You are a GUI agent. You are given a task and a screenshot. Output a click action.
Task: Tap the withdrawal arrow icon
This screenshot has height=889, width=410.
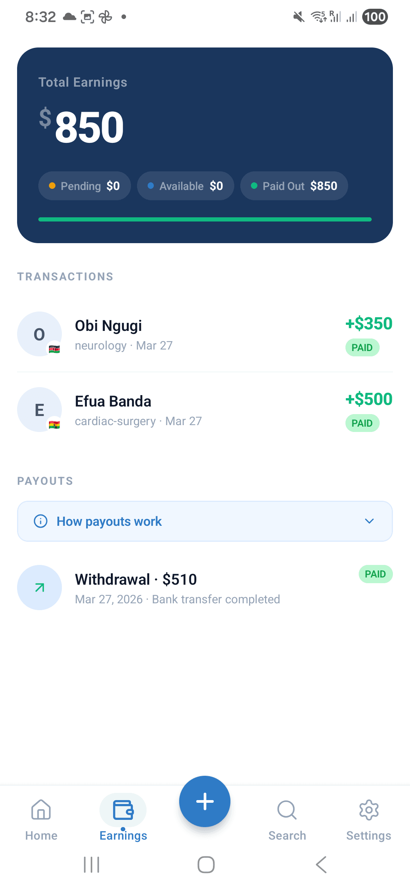[39, 588]
